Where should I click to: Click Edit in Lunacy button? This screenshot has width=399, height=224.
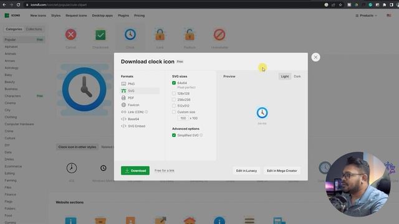[246, 170]
